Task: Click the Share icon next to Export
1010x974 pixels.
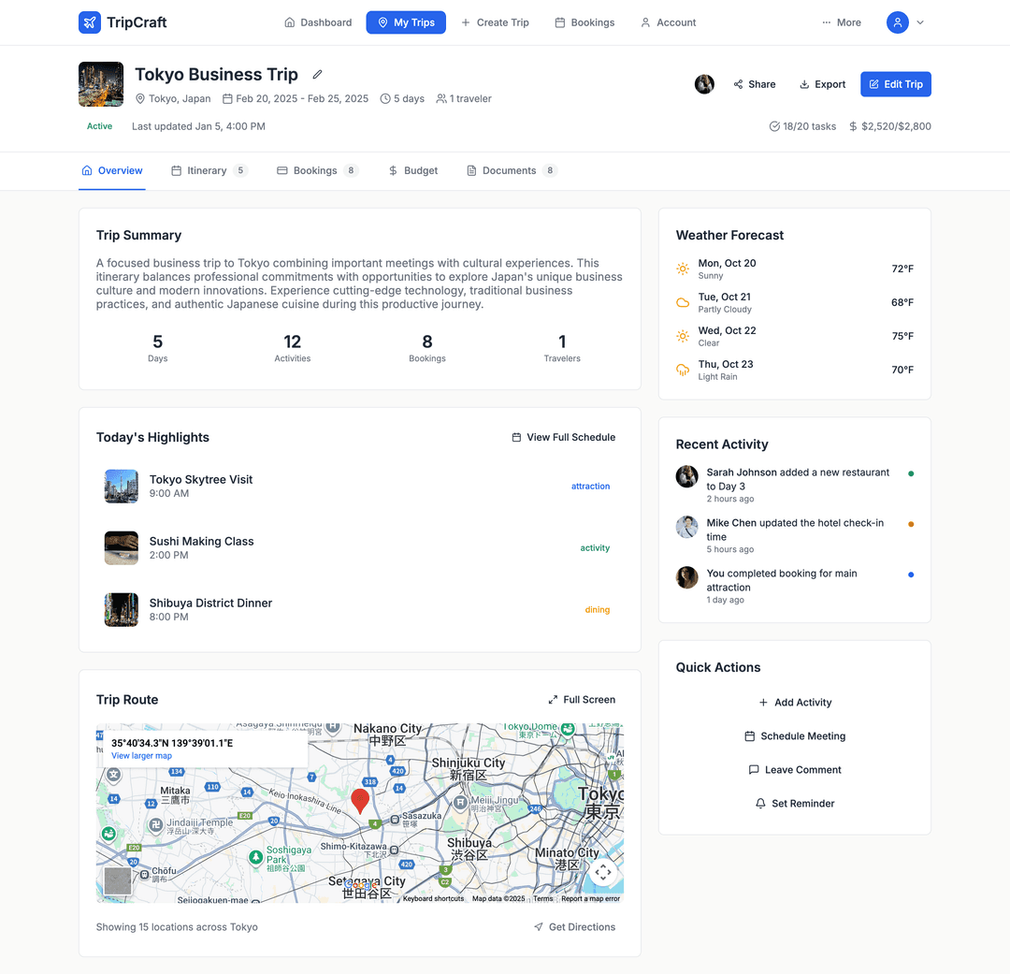Action: tap(738, 84)
